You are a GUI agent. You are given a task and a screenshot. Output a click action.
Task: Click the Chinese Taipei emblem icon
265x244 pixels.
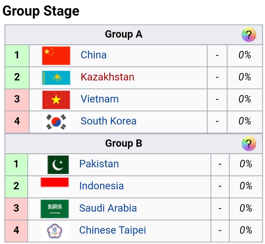point(55,231)
